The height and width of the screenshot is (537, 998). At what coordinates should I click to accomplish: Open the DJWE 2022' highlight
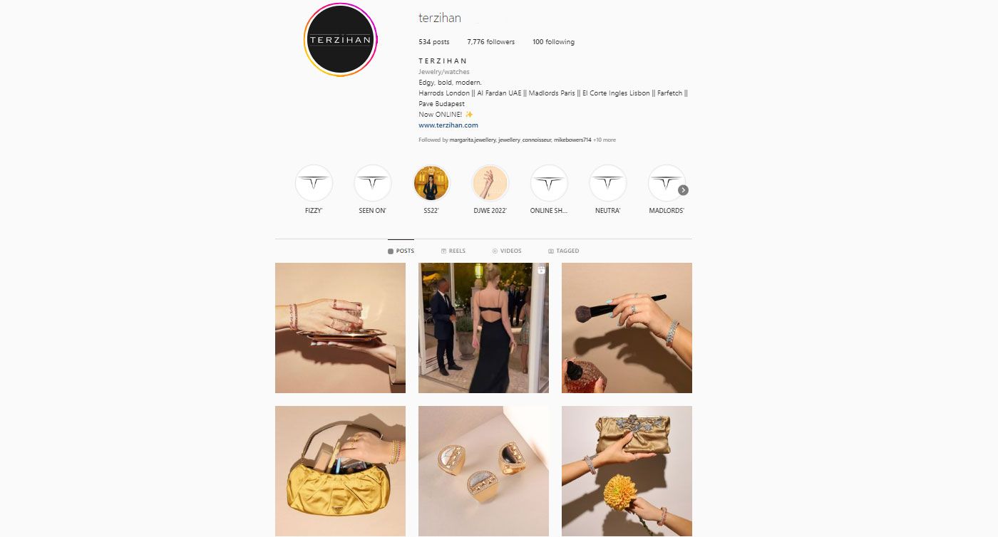click(490, 183)
